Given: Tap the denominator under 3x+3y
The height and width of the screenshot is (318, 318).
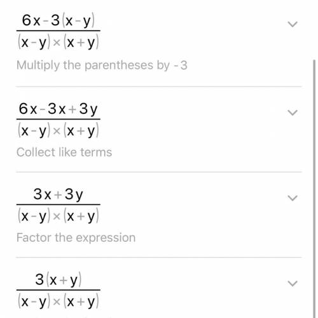Looking at the screenshot, I should click(59, 216).
